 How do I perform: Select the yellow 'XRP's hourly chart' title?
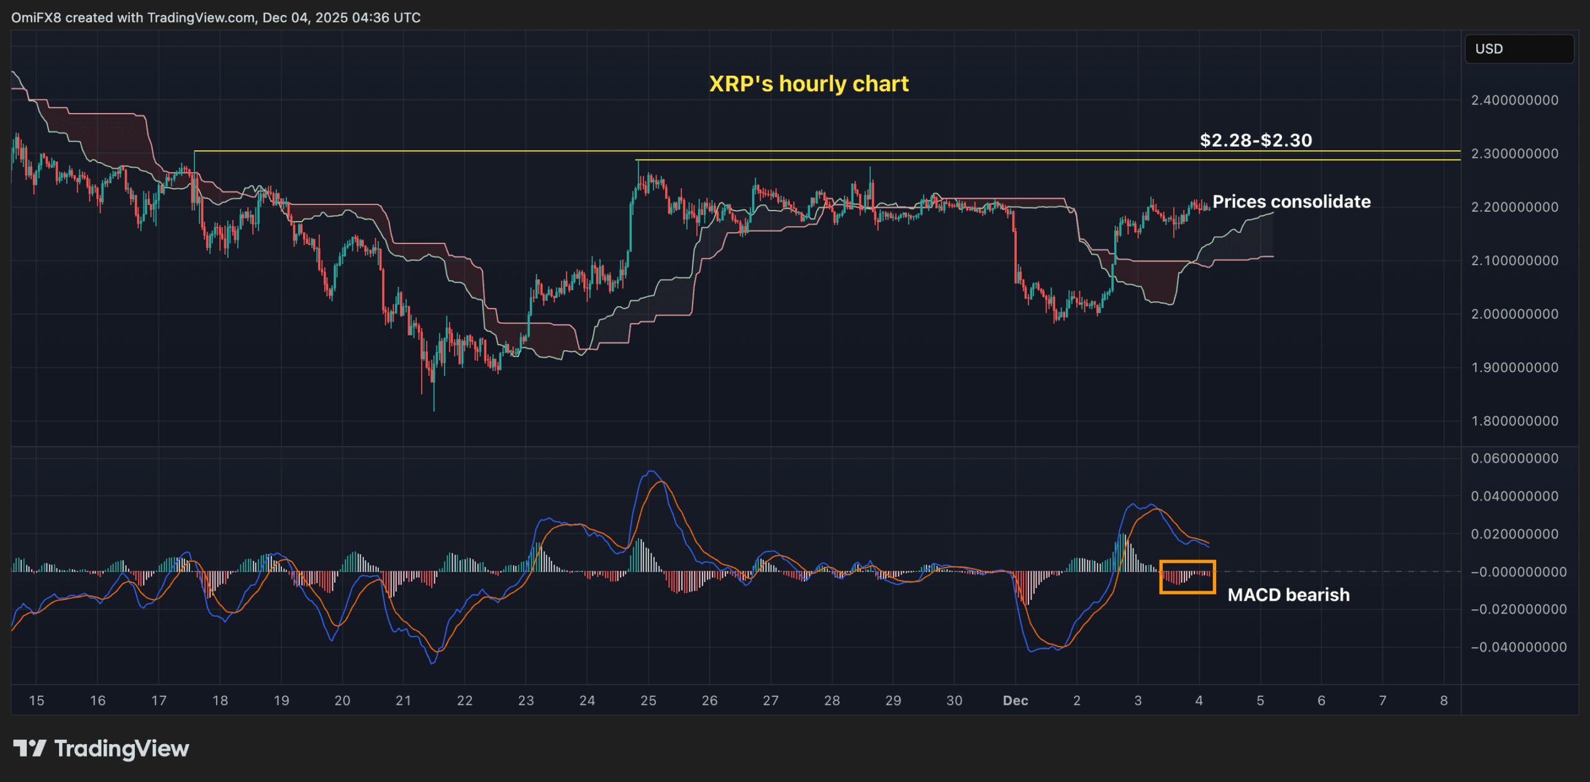808,84
